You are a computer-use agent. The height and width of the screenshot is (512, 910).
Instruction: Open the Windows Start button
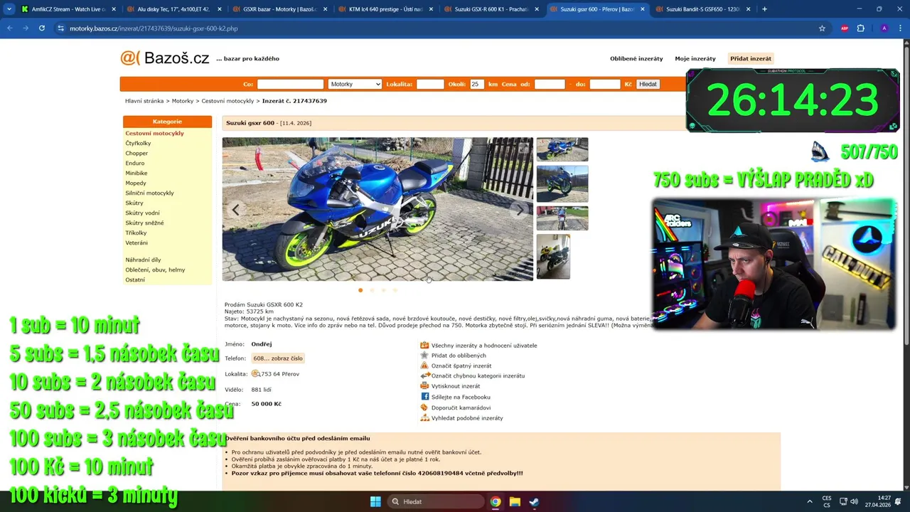375,501
